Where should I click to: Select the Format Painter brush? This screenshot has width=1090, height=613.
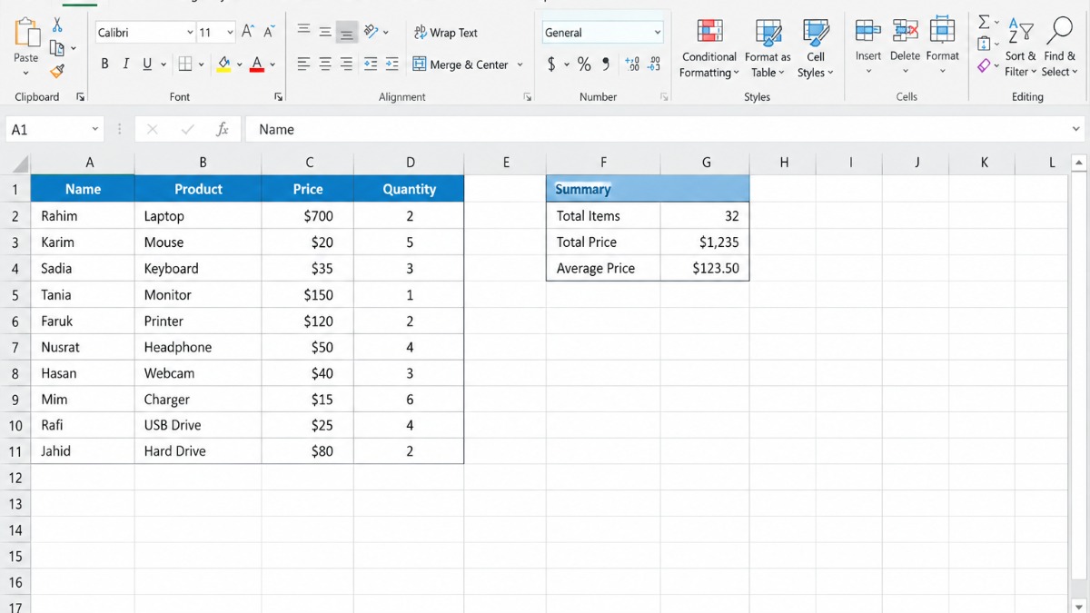click(57, 71)
